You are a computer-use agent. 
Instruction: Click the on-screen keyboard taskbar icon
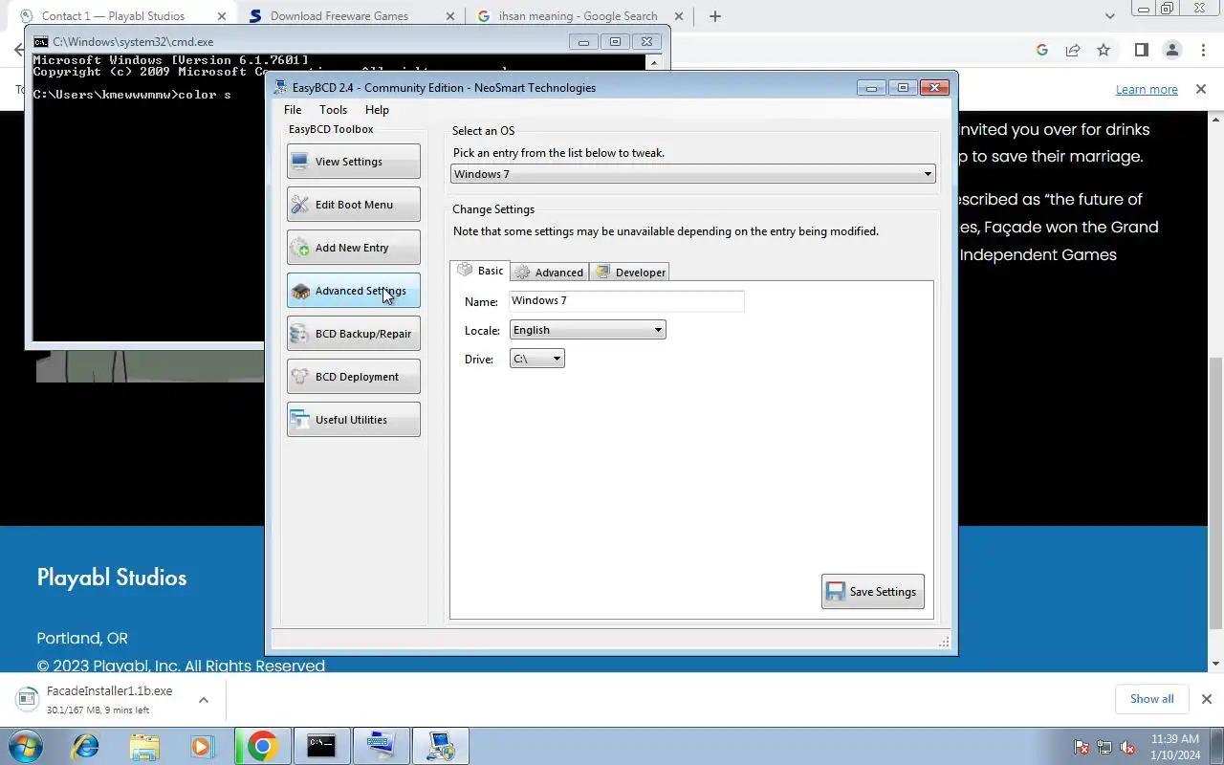tap(381, 746)
